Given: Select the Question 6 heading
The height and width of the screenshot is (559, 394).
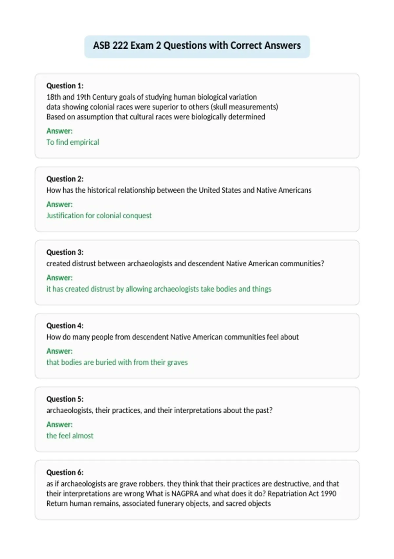Looking at the screenshot, I should (65, 472).
